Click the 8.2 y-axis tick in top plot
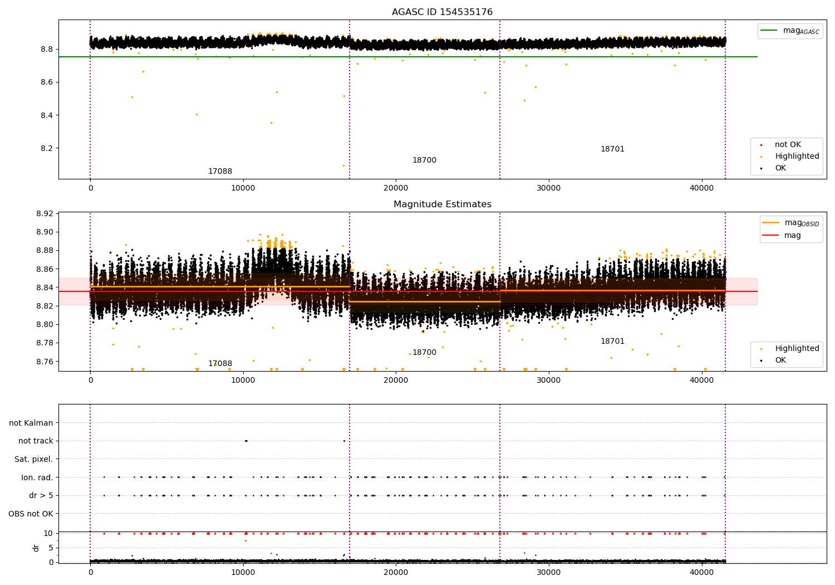 click(47, 149)
